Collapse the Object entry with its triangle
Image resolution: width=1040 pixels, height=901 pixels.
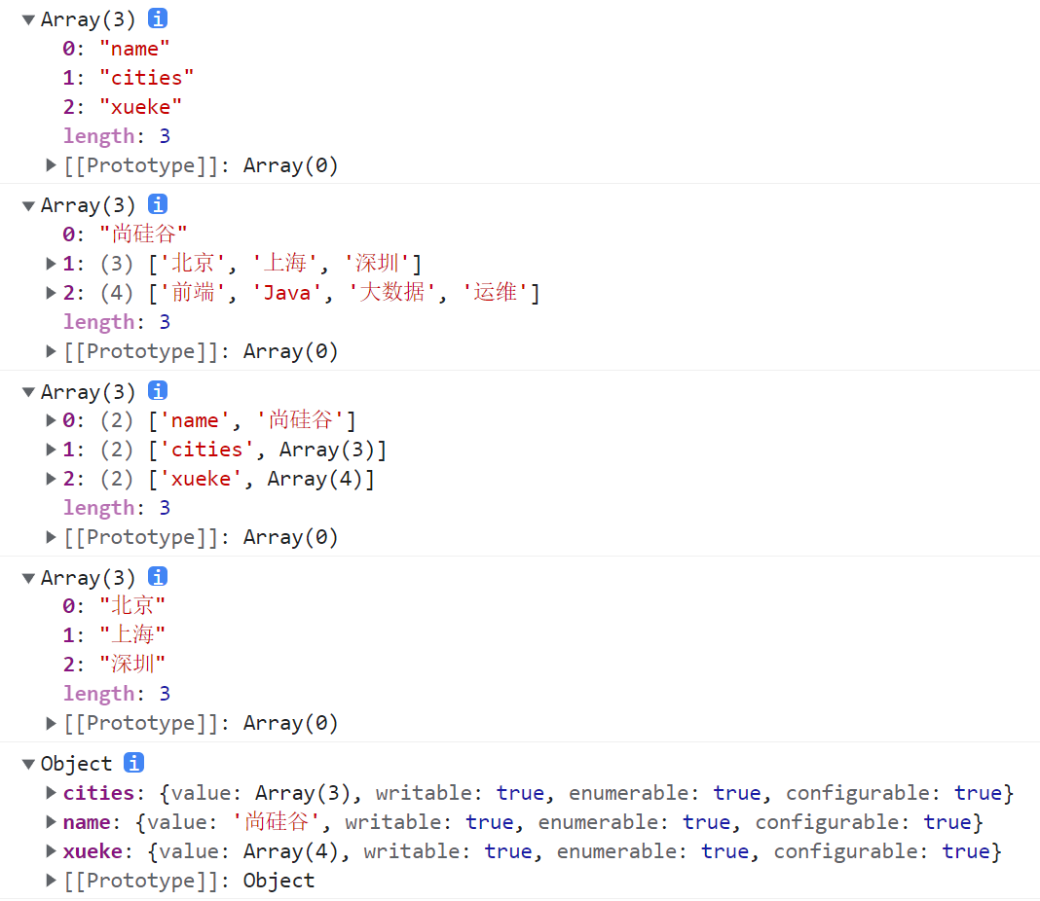[28, 764]
